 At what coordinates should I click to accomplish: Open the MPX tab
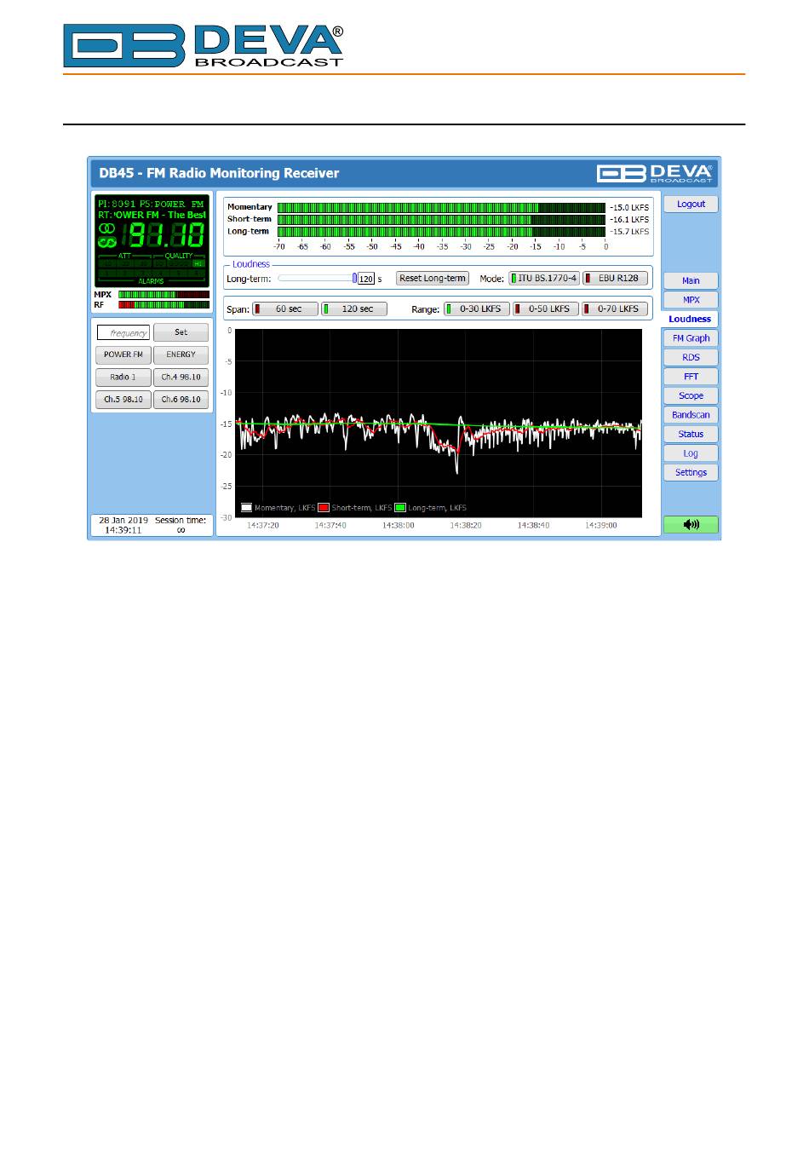[x=691, y=300]
